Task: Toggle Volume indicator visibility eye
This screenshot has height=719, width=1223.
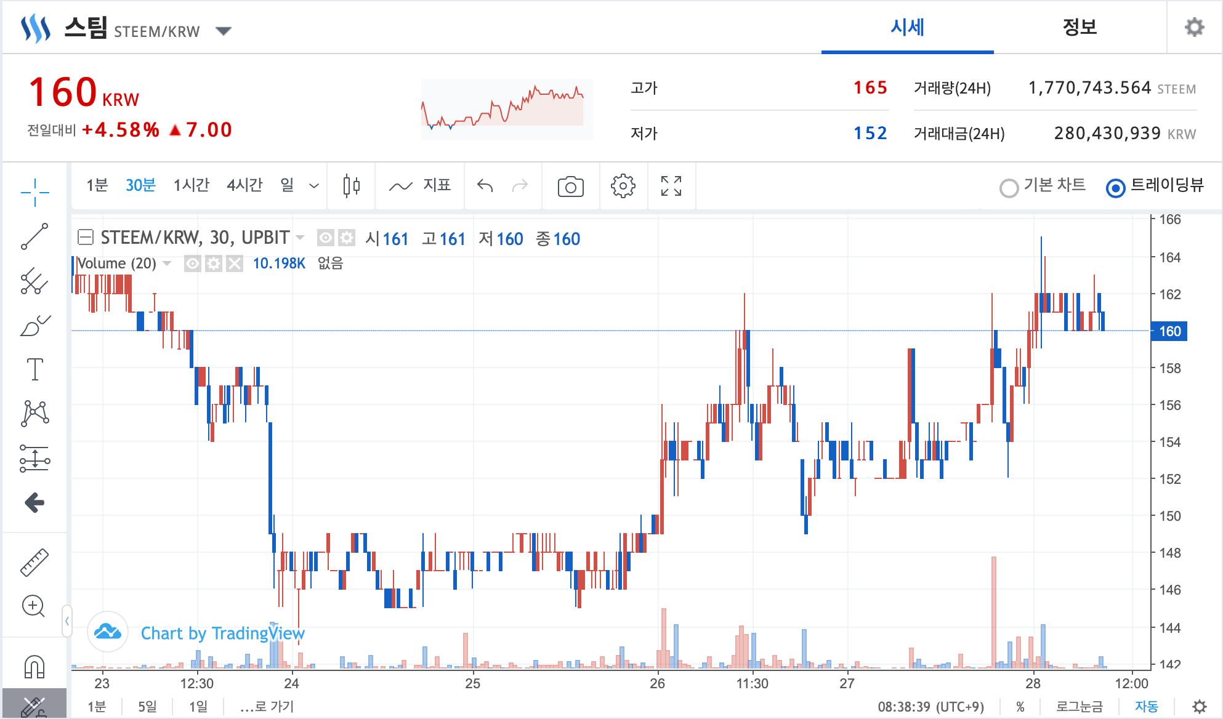Action: [193, 264]
